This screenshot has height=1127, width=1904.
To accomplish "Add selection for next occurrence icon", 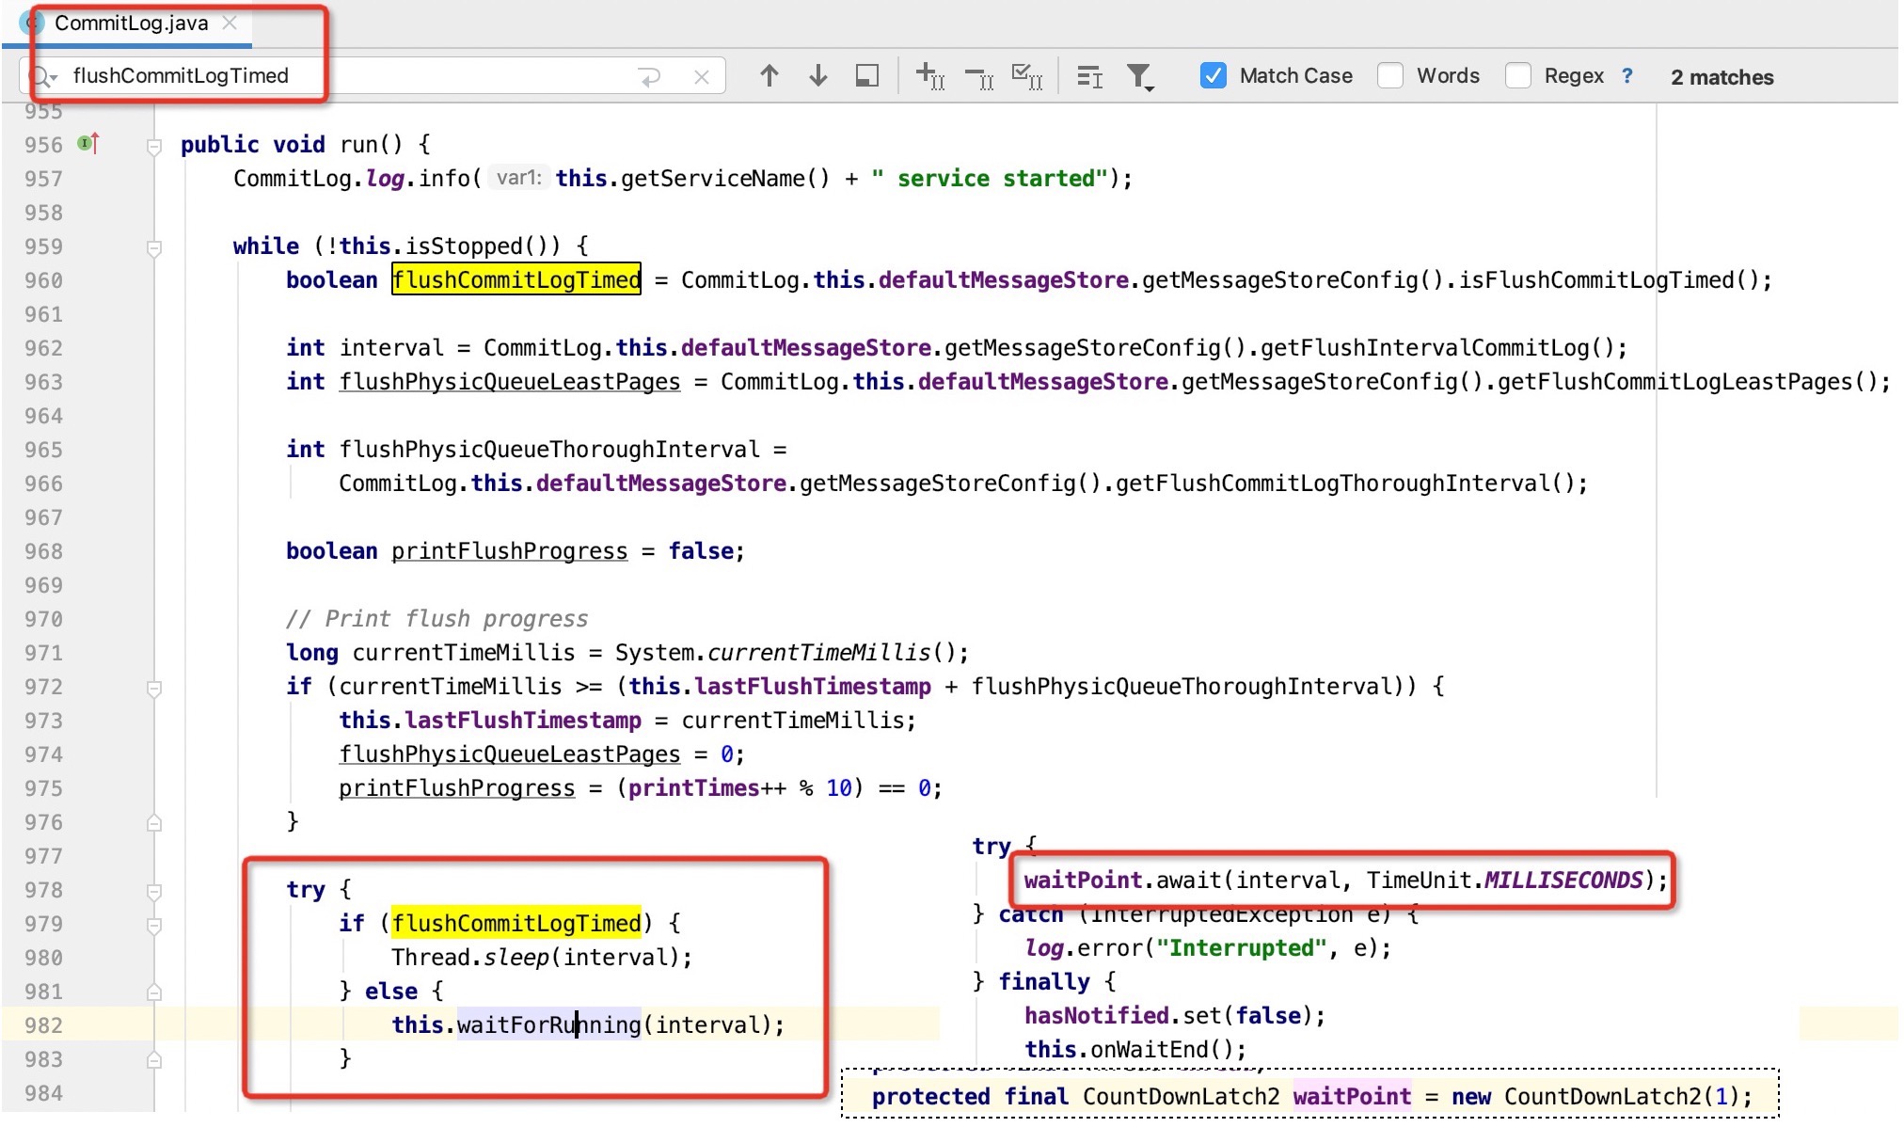I will pyautogui.click(x=929, y=76).
